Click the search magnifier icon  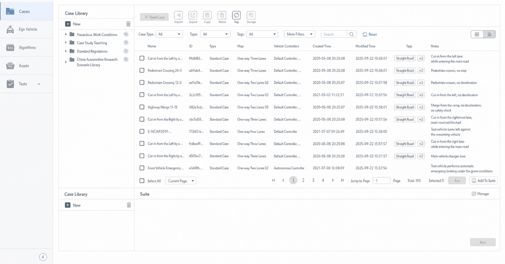pyautogui.click(x=352, y=34)
